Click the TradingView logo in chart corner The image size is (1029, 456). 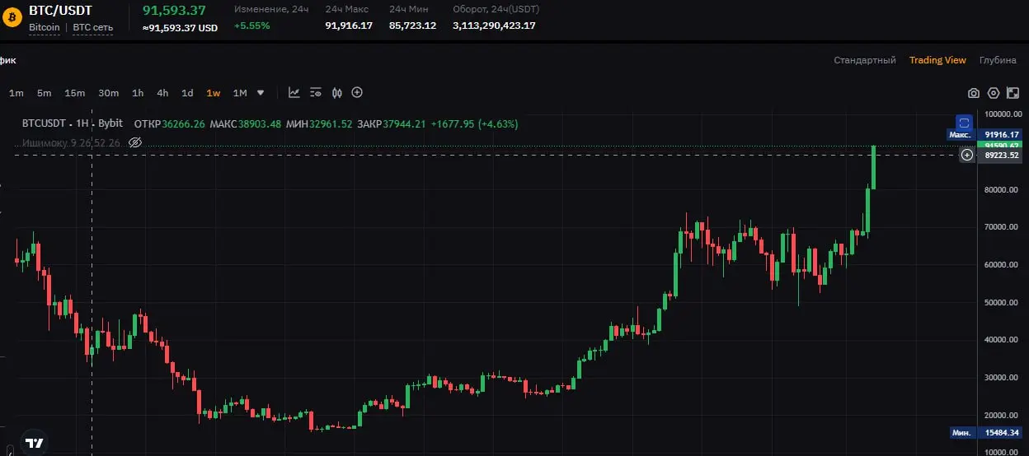34,442
